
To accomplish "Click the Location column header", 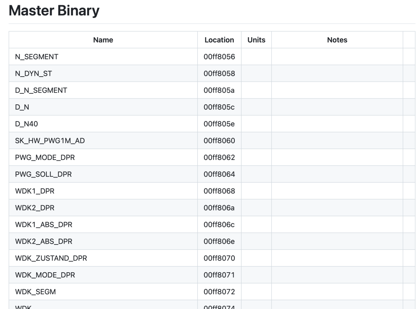I will [x=219, y=40].
